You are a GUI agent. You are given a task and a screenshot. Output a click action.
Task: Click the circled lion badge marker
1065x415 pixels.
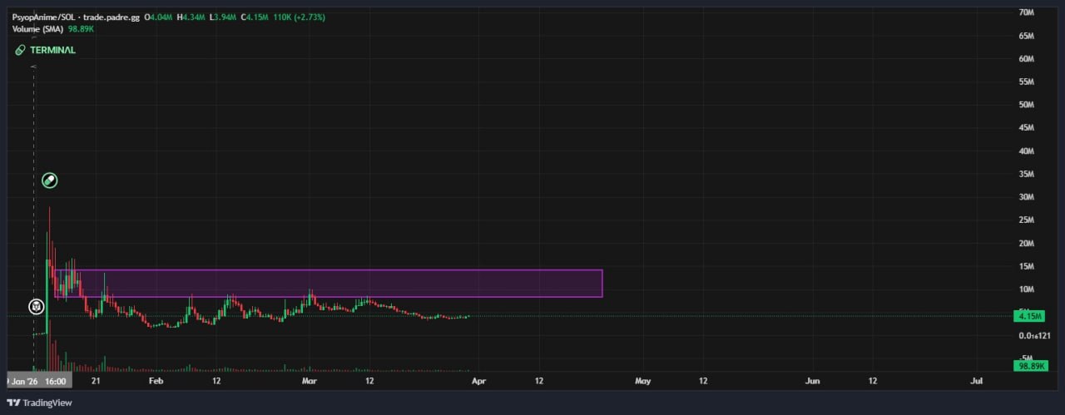point(37,307)
